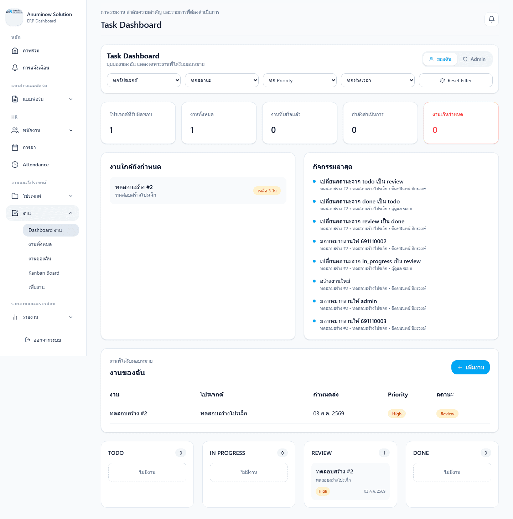Click the clock icon beside Attendance

pyautogui.click(x=15, y=165)
